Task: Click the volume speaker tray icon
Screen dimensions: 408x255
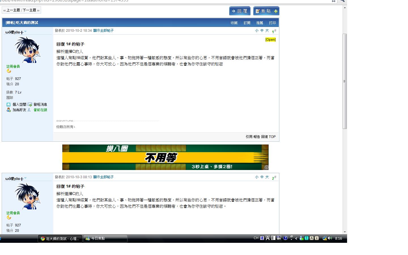Action: pos(330,238)
